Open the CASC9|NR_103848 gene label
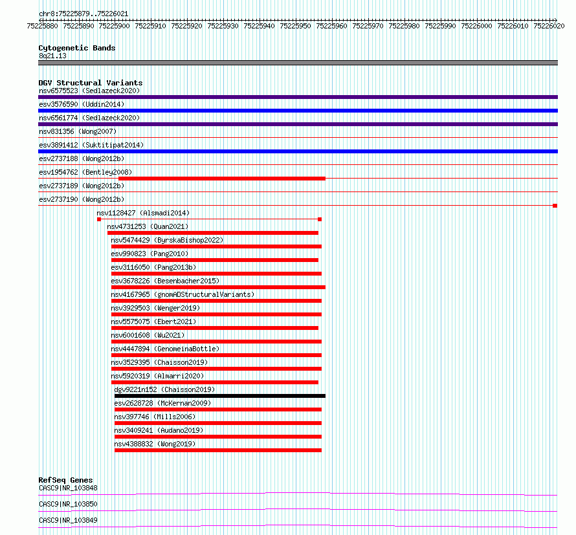 (x=68, y=488)
